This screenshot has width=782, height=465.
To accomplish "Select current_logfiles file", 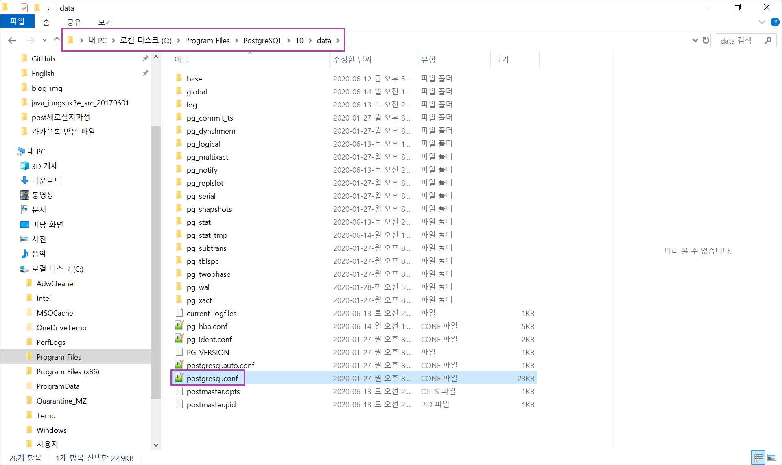I will 212,313.
